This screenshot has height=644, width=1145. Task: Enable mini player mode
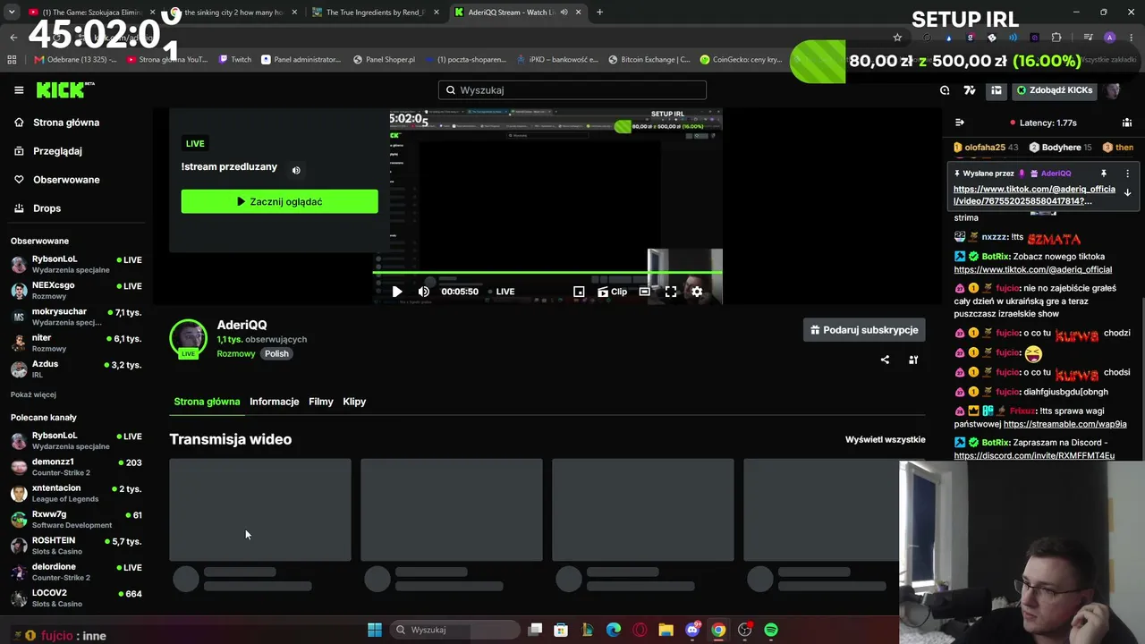point(579,292)
